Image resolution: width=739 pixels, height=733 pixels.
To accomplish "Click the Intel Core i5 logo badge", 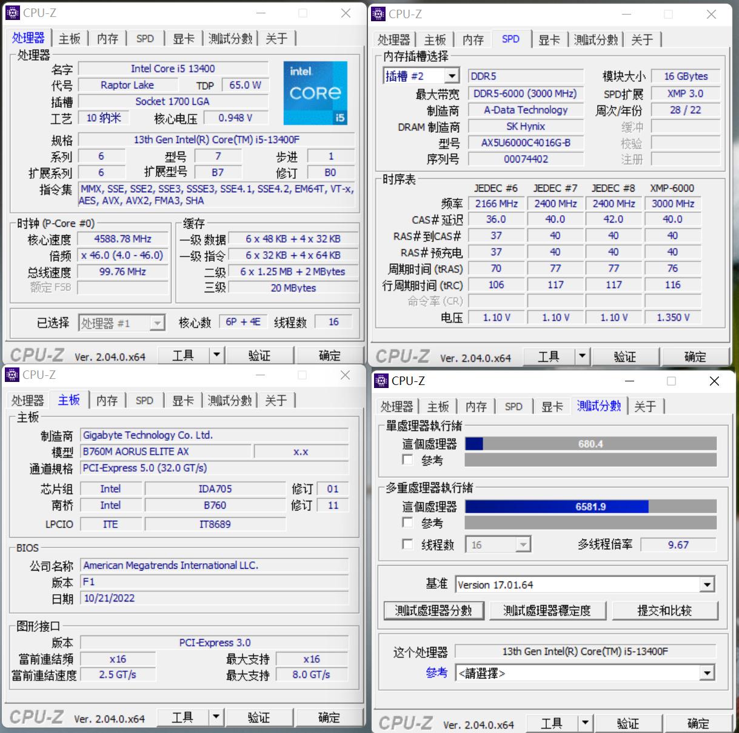I will 315,93.
